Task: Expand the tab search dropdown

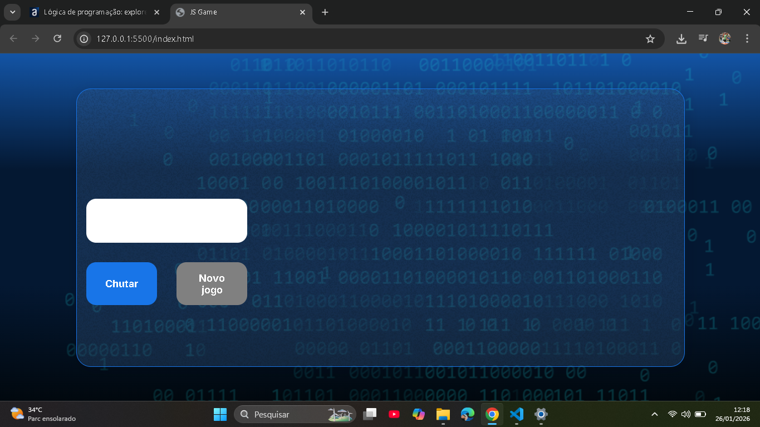Action: [12, 12]
